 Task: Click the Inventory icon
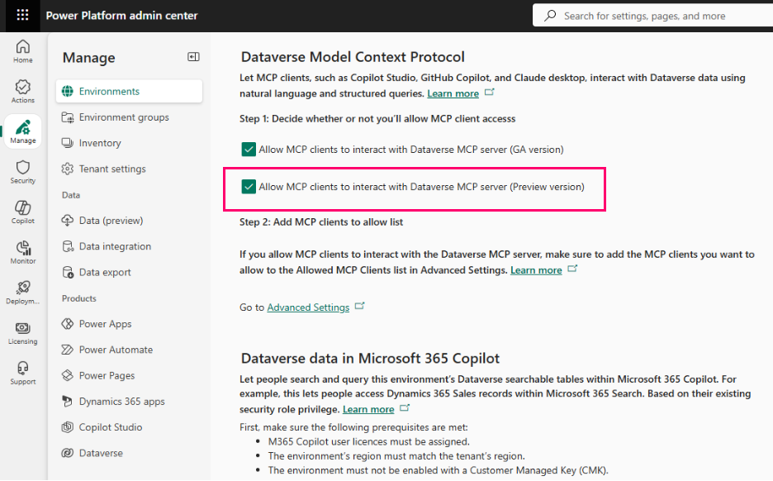tap(68, 143)
